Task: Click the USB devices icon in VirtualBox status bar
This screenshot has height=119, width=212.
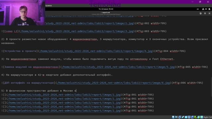Action: point(183,117)
